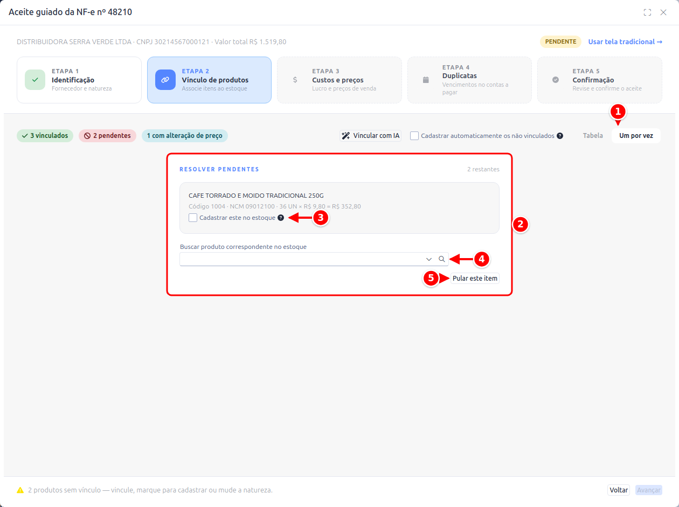Click the PENDENTE status badge
Viewport: 679px width, 507px height.
point(561,41)
